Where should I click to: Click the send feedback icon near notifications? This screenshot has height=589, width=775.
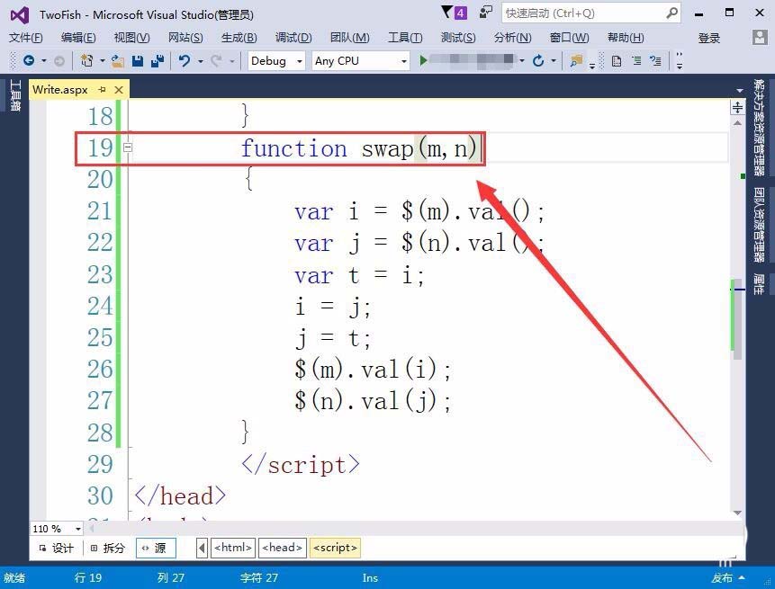[x=482, y=12]
